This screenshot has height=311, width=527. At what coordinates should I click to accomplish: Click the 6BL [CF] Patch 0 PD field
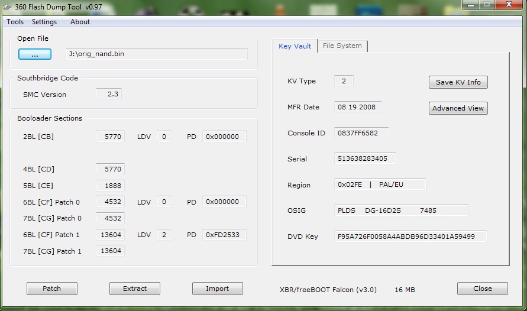[x=224, y=202]
